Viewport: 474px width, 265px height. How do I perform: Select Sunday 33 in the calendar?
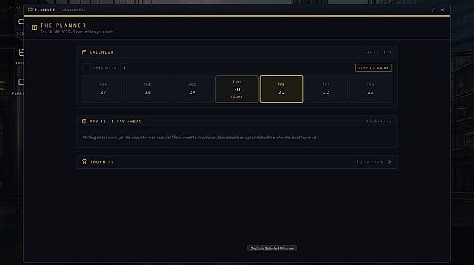(x=370, y=89)
